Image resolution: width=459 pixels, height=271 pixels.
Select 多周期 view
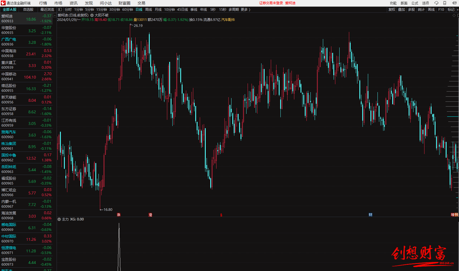234,10
